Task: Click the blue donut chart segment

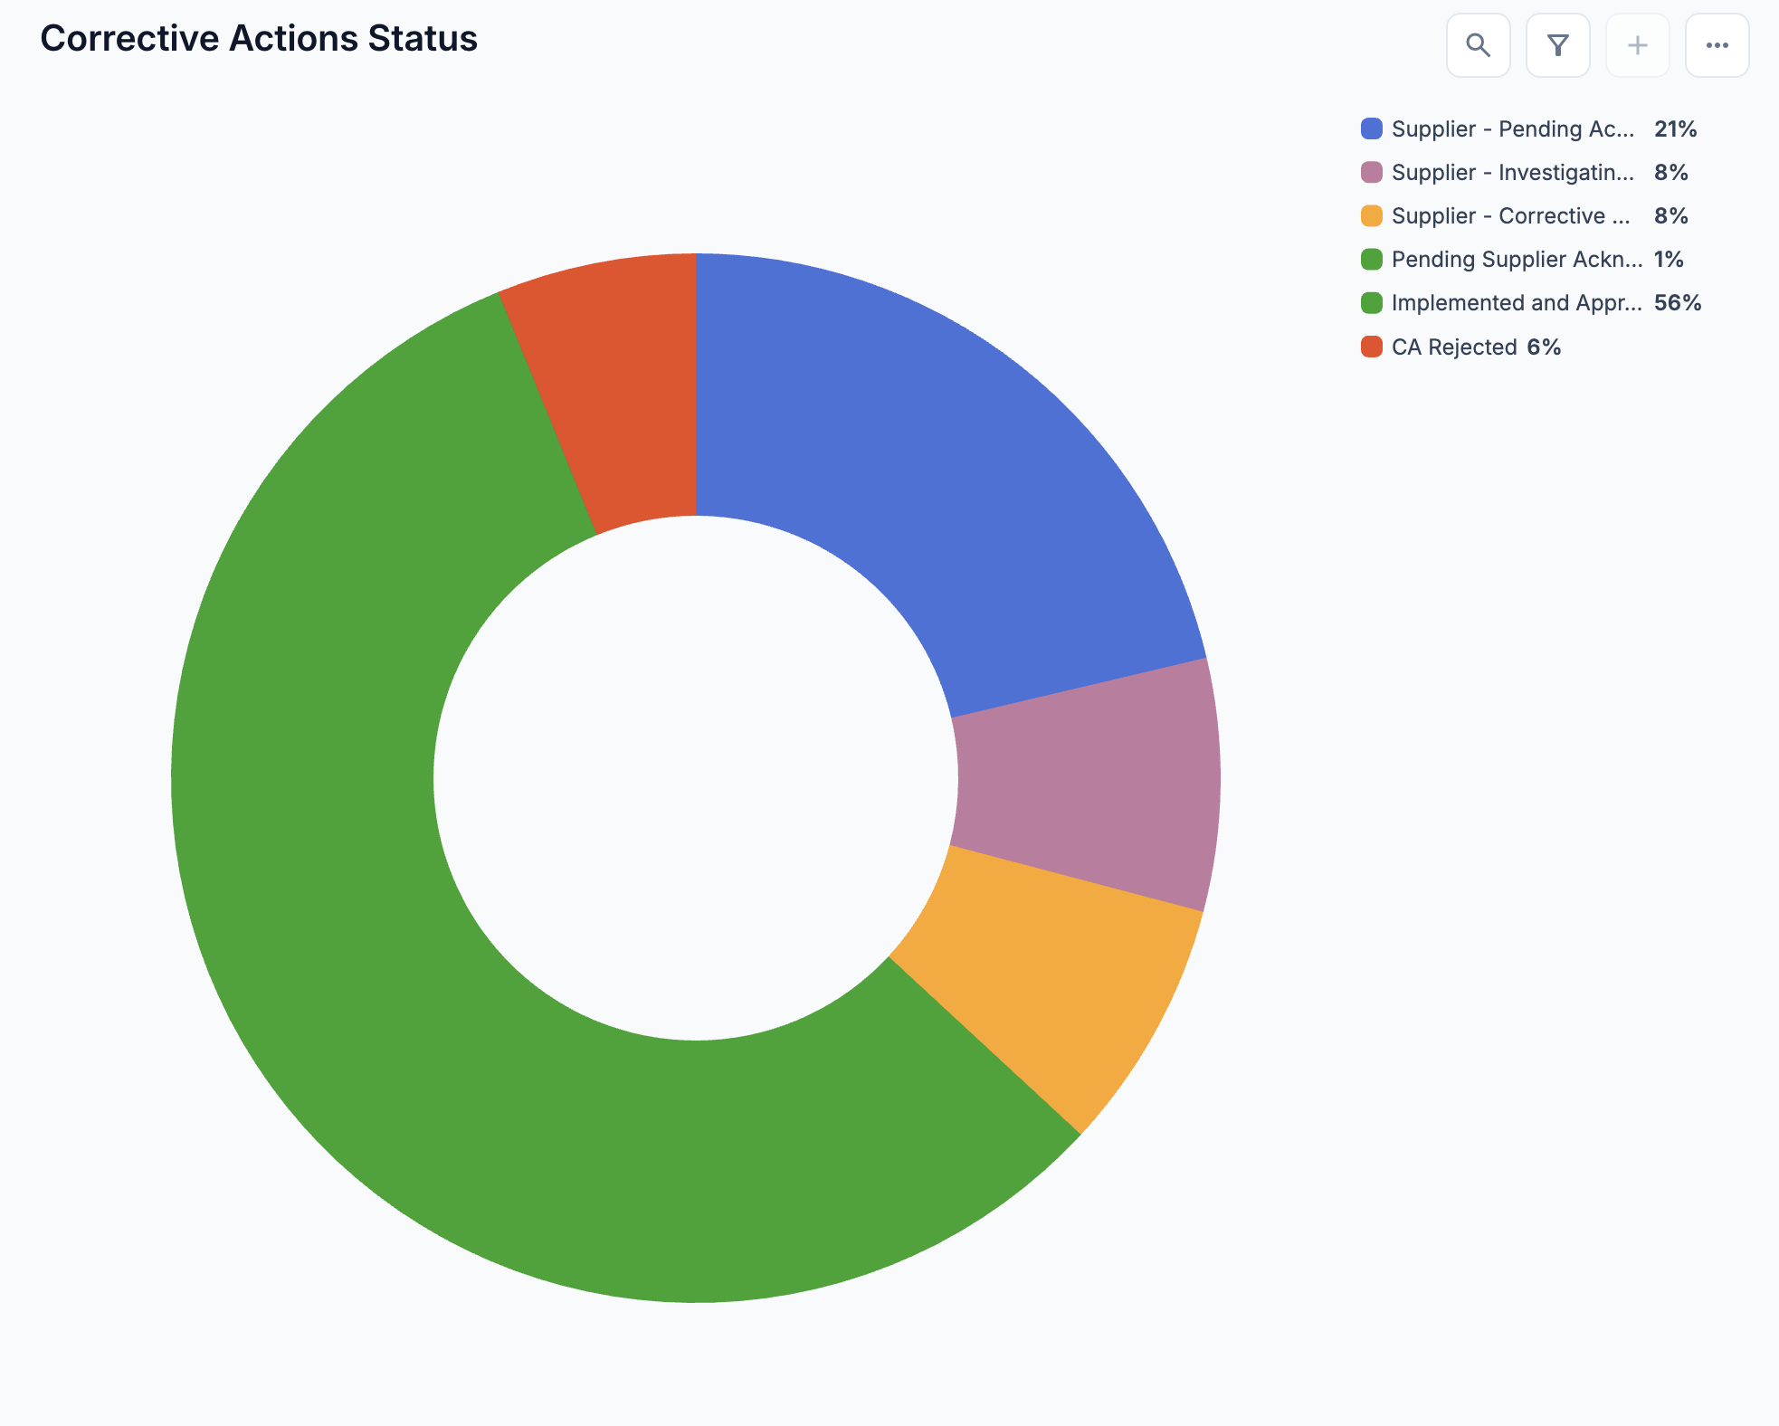Action: click(941, 471)
